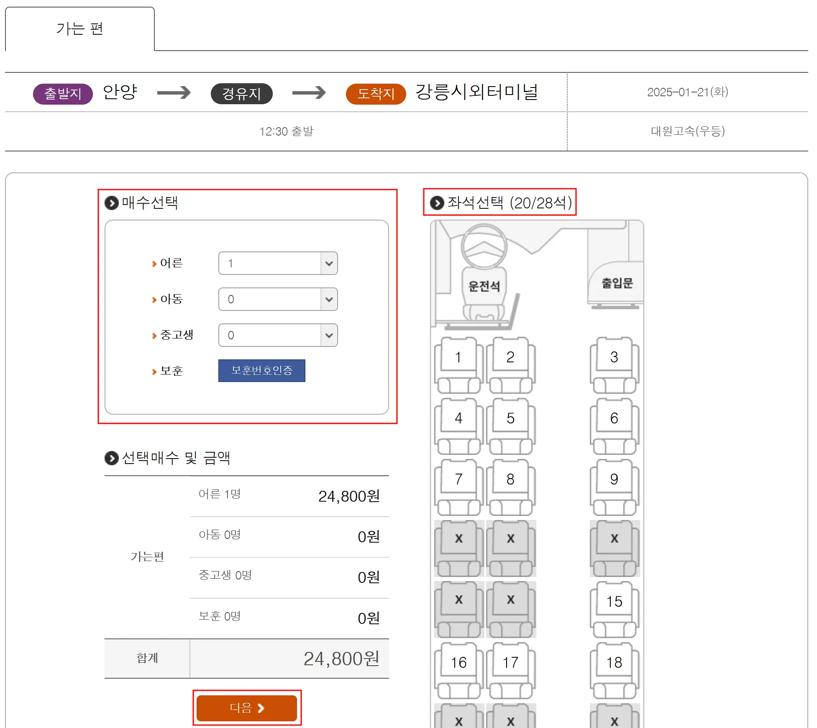Click the 도착지 destination badge
Viewport: 817px width, 728px height.
point(376,93)
